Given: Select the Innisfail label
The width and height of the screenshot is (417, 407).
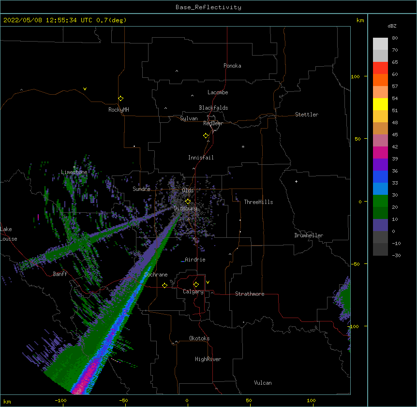Looking at the screenshot, I should click(201, 158).
